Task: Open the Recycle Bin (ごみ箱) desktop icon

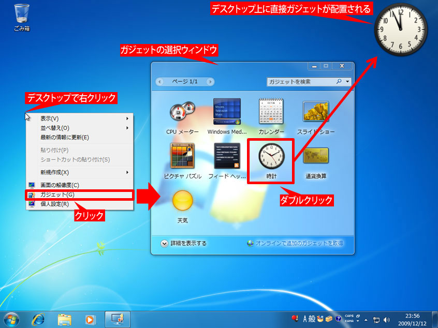Action: (x=22, y=17)
